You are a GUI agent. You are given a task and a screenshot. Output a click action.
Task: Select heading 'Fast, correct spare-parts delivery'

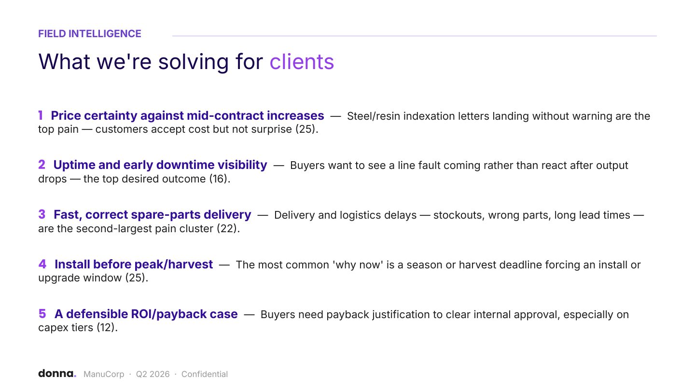(x=153, y=215)
